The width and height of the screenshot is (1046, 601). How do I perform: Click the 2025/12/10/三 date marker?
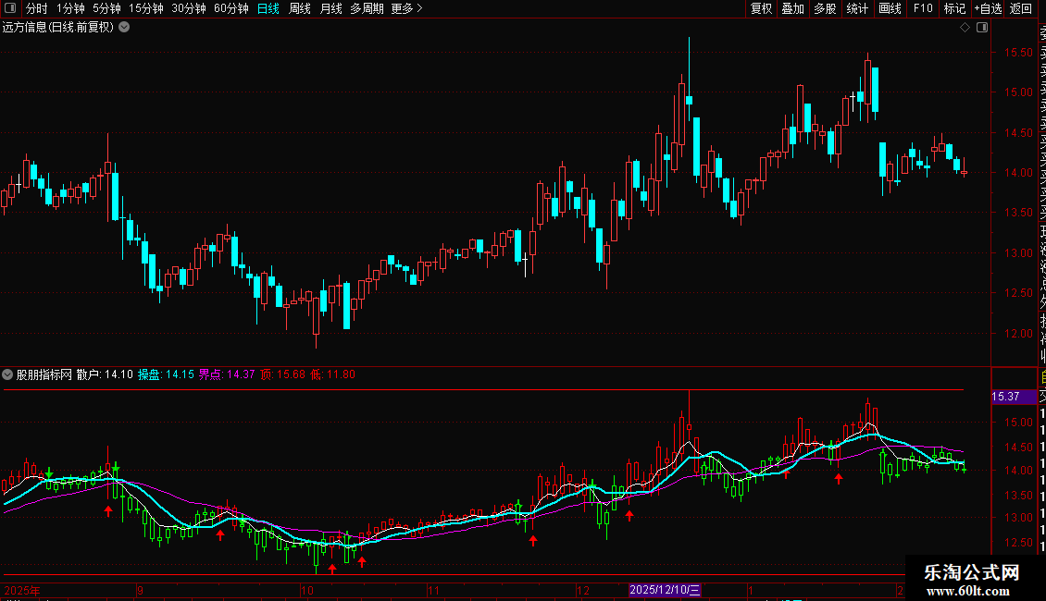coord(666,590)
